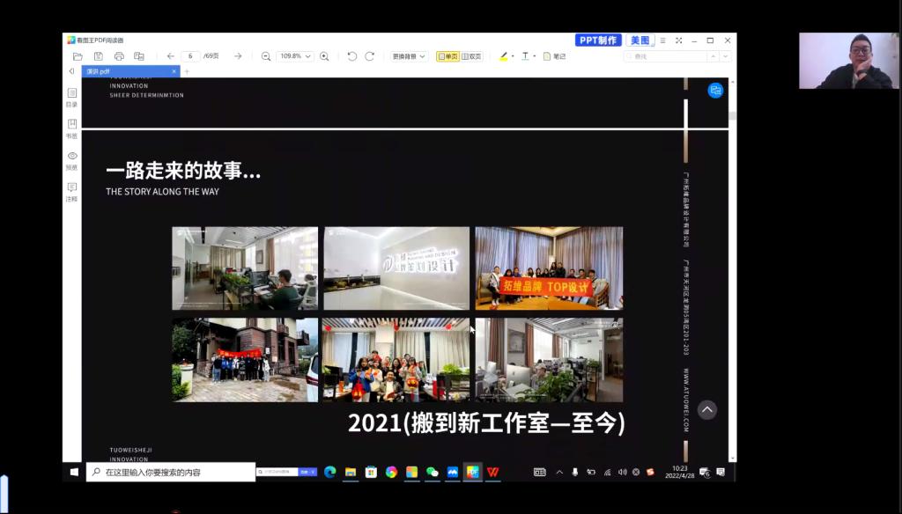Open the 书签 bookmarks sidebar panel

tap(71, 128)
